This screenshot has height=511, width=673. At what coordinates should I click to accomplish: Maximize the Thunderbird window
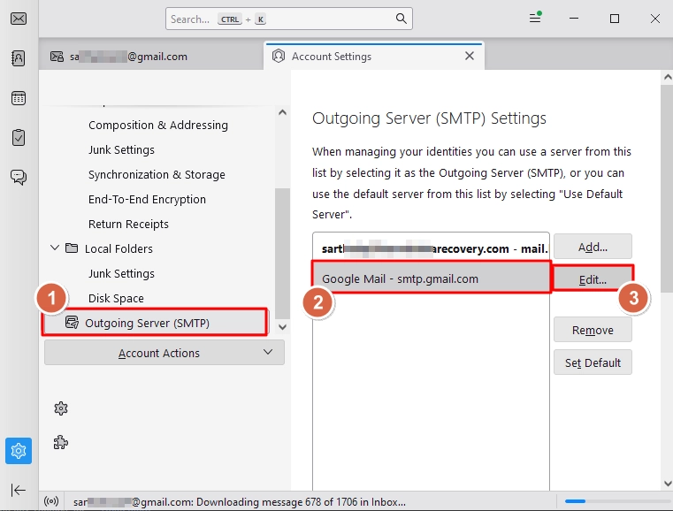pyautogui.click(x=615, y=19)
